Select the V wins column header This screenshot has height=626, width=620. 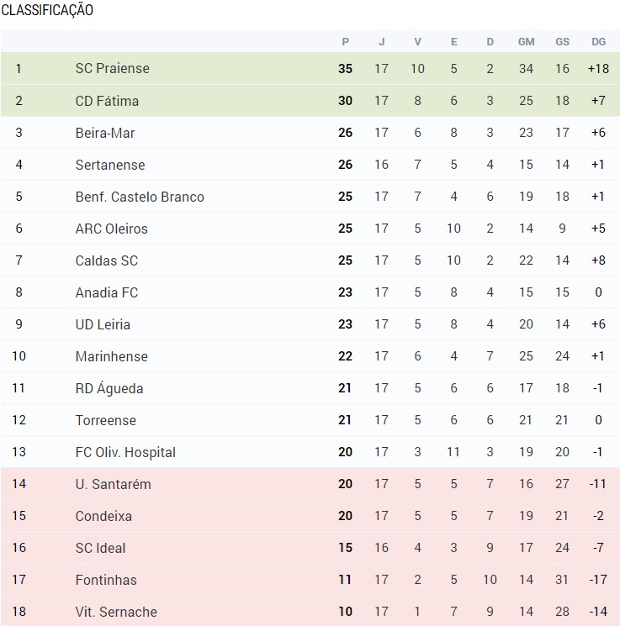click(418, 41)
